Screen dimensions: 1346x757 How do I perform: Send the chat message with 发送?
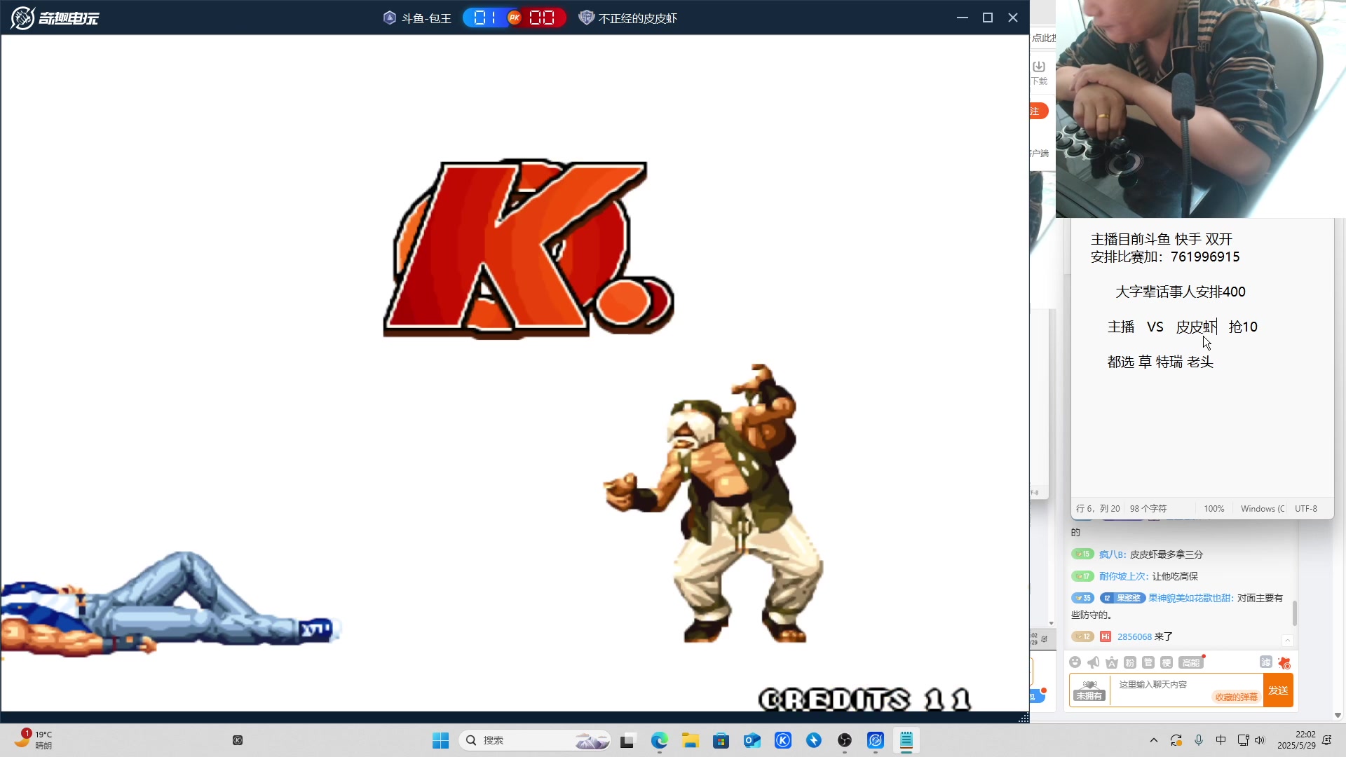1278,690
